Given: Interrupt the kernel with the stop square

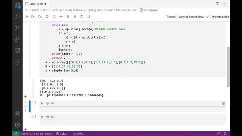Looking at the screenshot, I should (x=54, y=17).
